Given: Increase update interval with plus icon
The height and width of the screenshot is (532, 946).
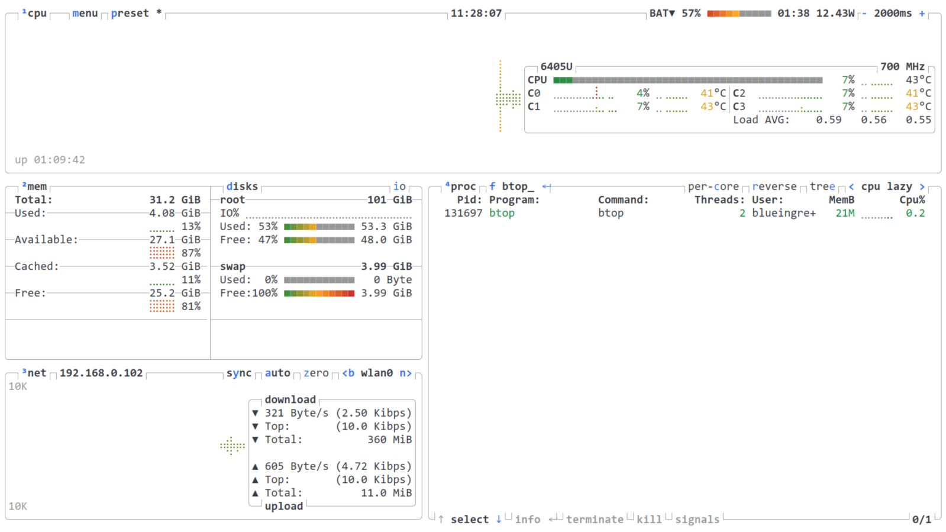Looking at the screenshot, I should tap(922, 13).
